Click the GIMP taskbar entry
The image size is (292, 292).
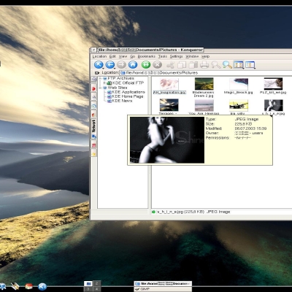pos(163,289)
